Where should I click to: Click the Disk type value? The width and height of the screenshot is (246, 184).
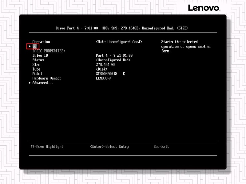101,69
